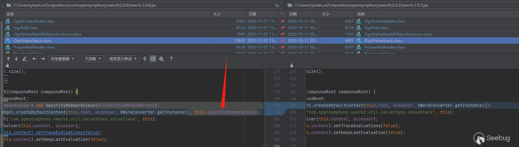519x147 pixels.
Task: Click the asterisk diff status column header
Action: pos(282,14)
